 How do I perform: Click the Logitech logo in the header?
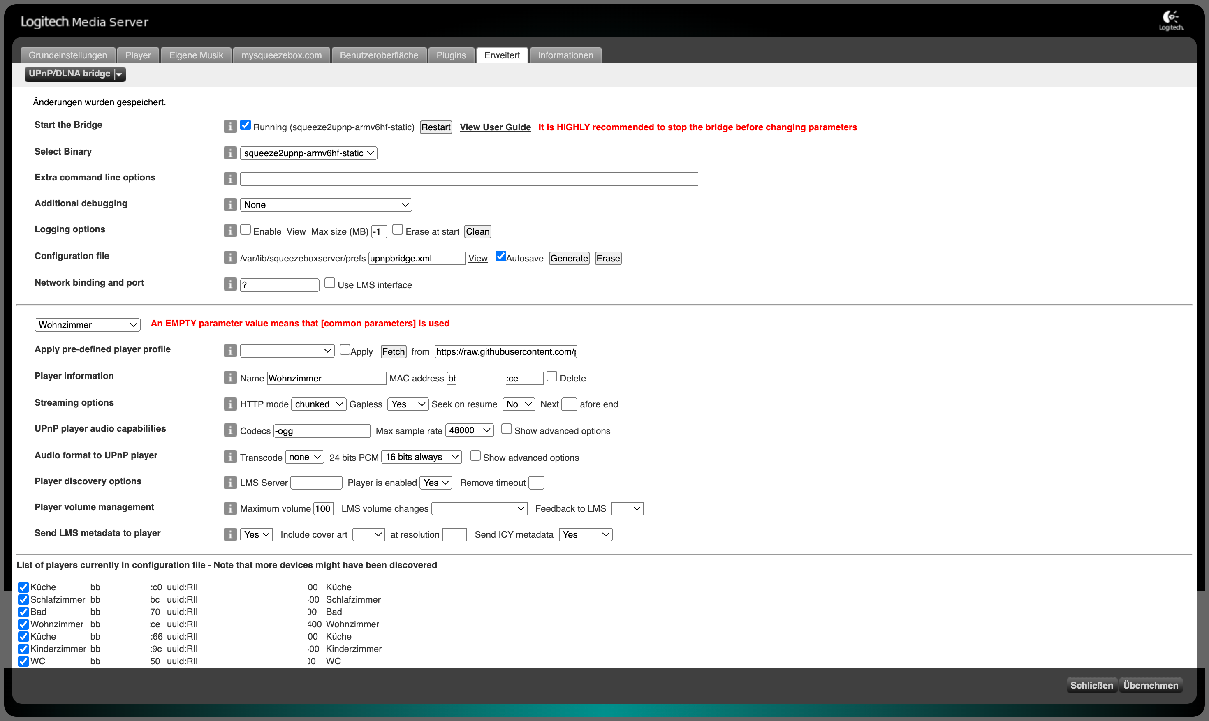click(1171, 21)
